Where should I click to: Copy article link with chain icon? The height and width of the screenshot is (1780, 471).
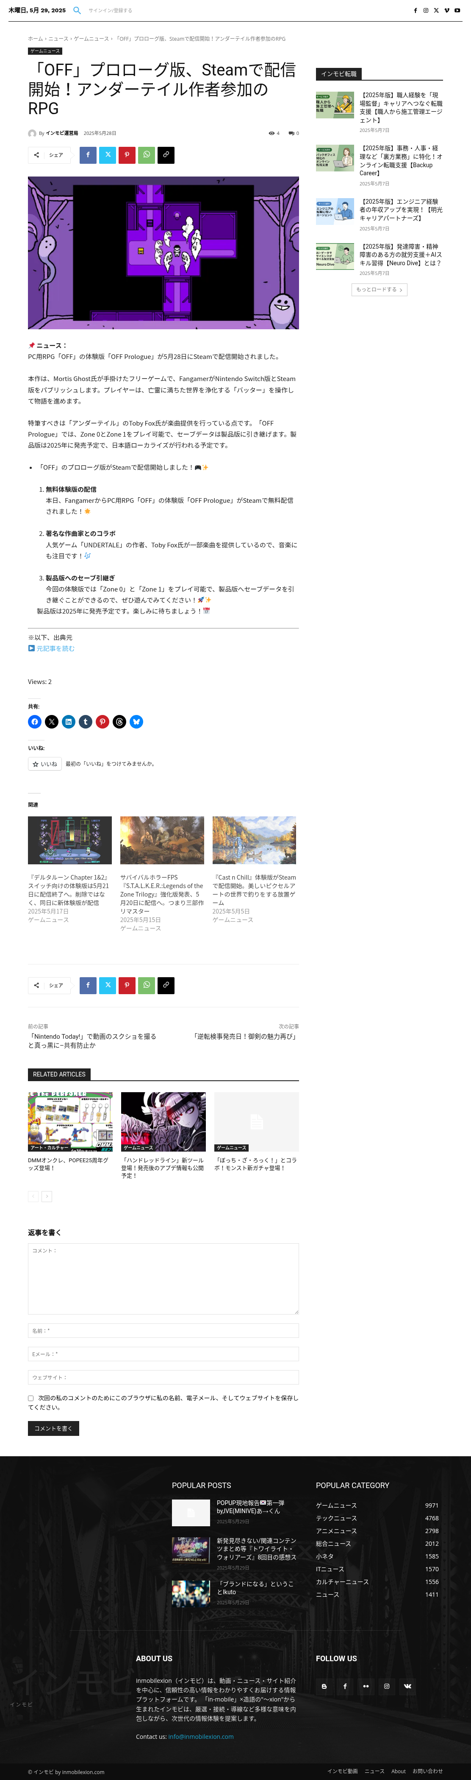pos(166,155)
